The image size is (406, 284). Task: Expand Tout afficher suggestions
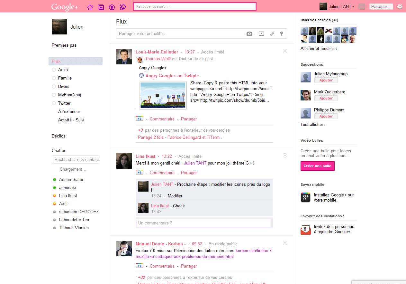click(x=313, y=125)
